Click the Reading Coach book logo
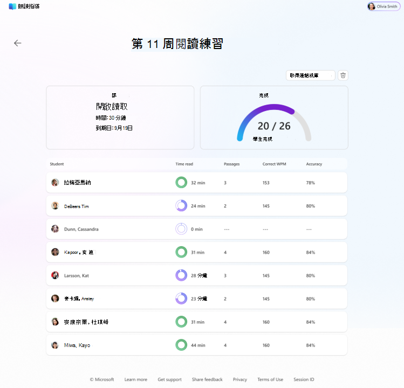This screenshot has width=404, height=388. (12, 6)
